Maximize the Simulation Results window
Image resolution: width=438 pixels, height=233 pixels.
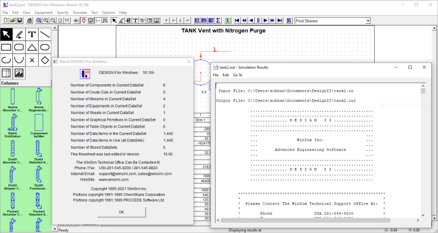click(x=410, y=67)
